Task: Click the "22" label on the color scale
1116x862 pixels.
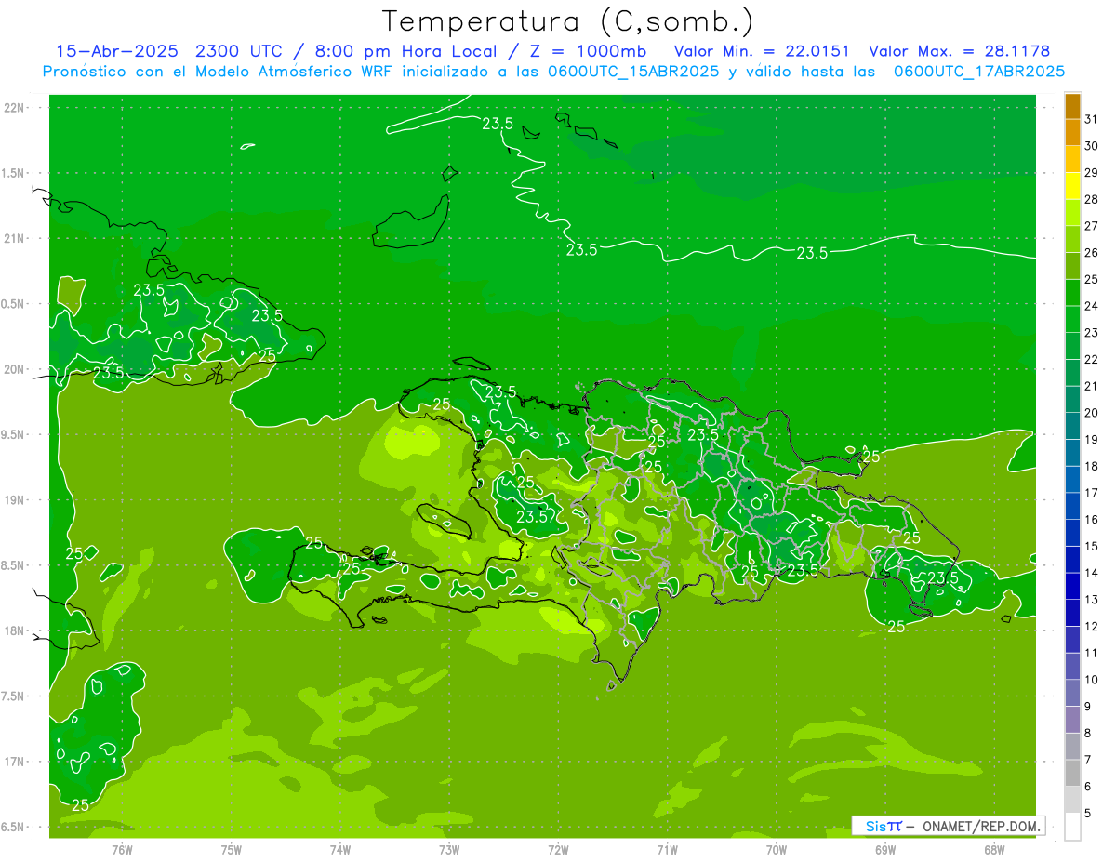Action: (x=1092, y=359)
